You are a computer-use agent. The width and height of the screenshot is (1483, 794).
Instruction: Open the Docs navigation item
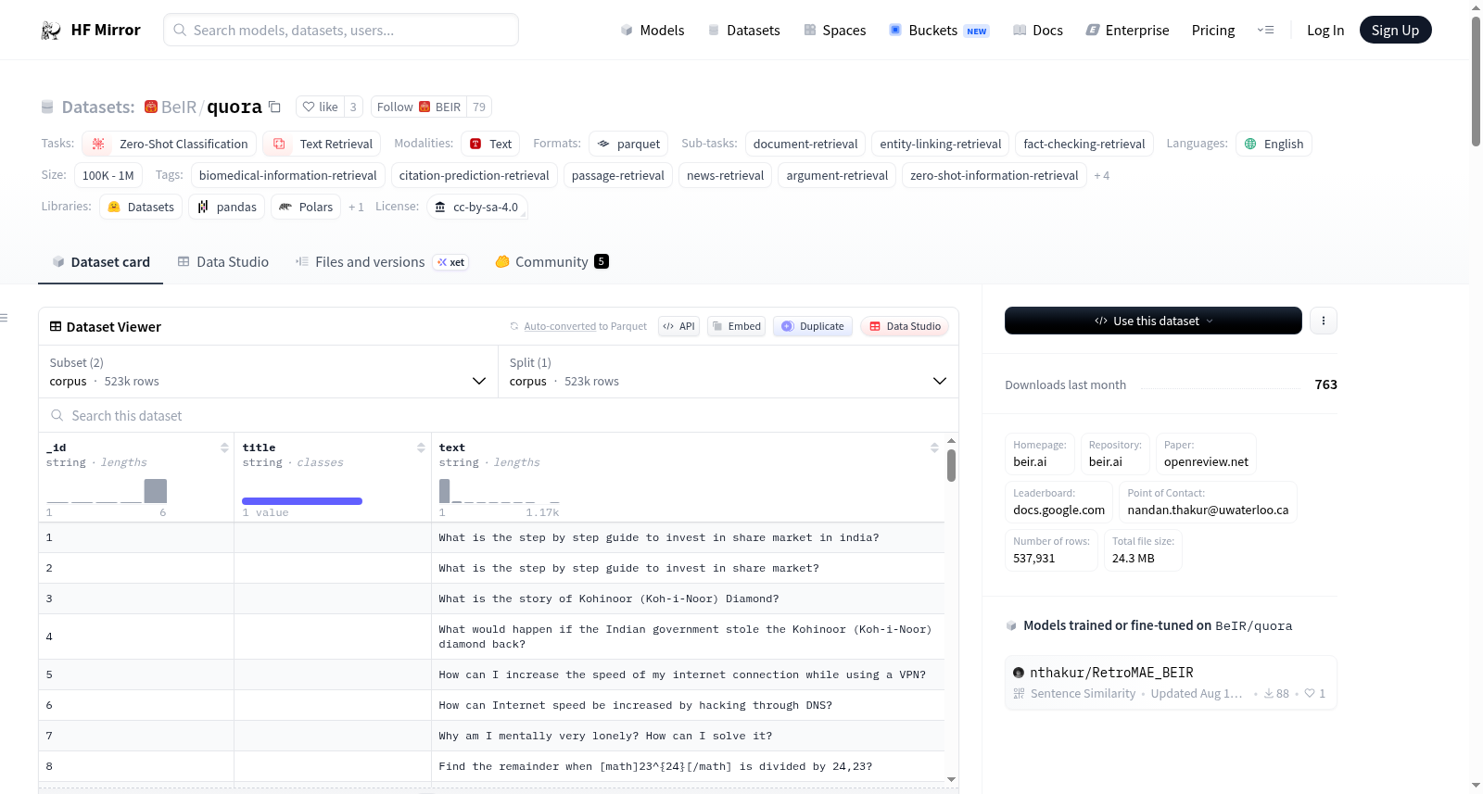coord(1038,31)
